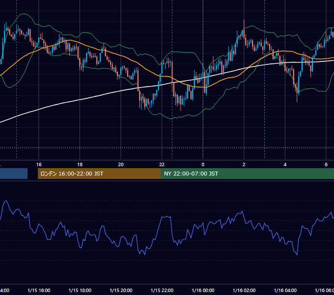Click the 1/15 22:00 time label
The width and height of the screenshot is (334, 295).
(162, 290)
